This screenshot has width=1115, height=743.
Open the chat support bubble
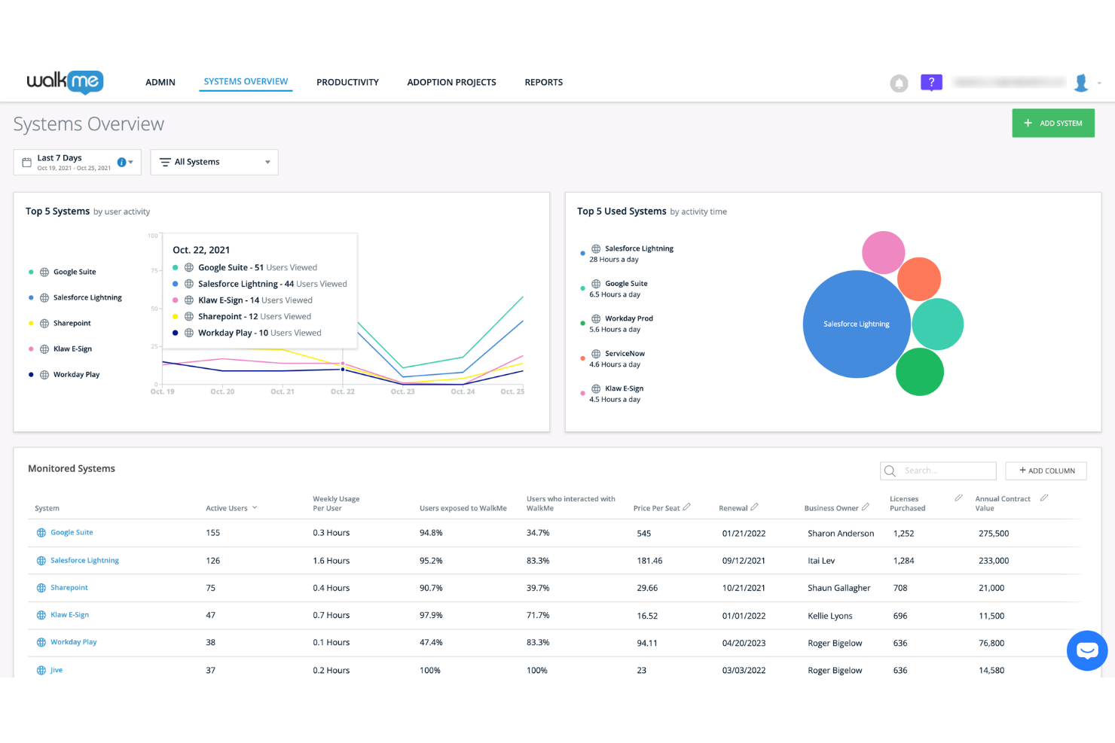tap(1087, 650)
